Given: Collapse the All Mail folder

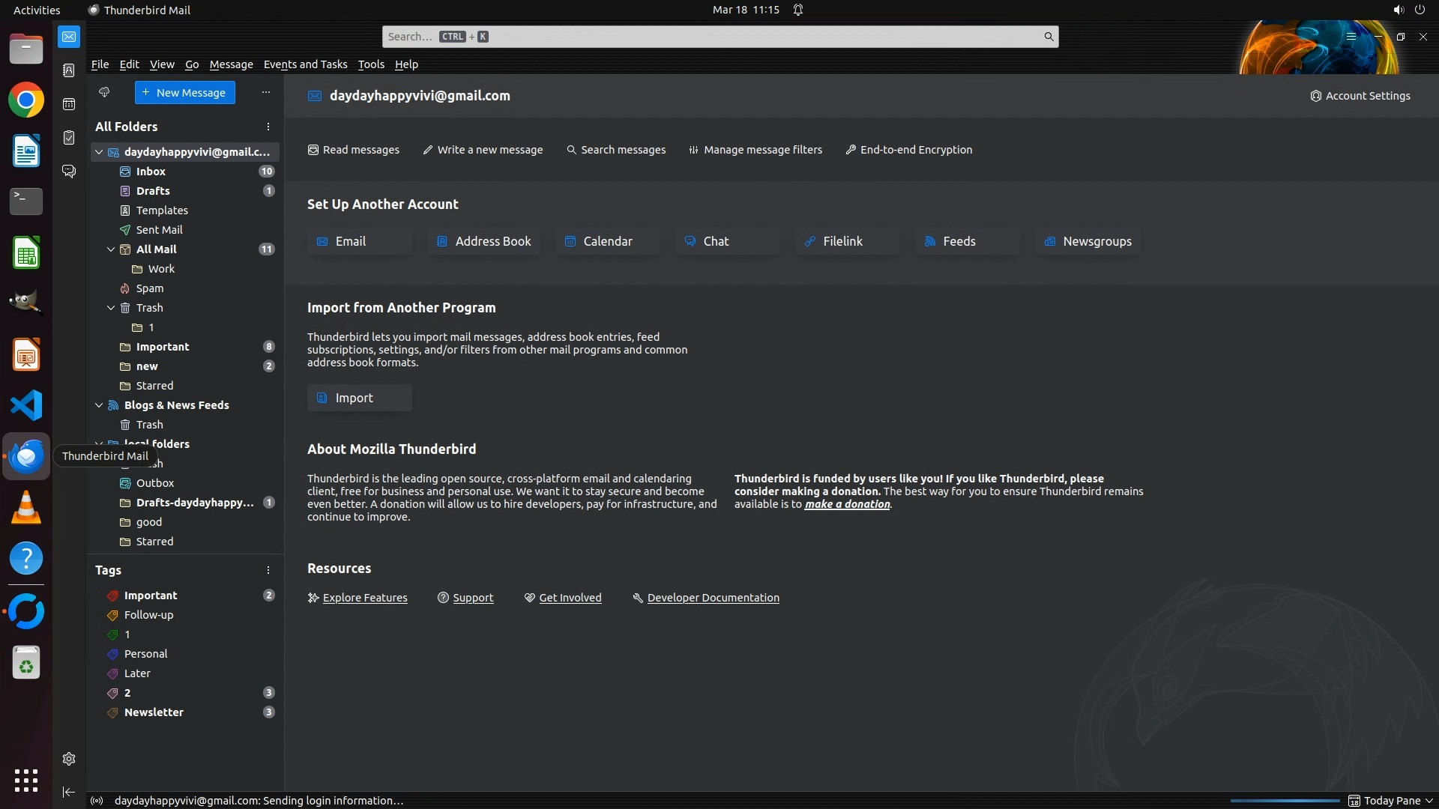Looking at the screenshot, I should (x=111, y=249).
